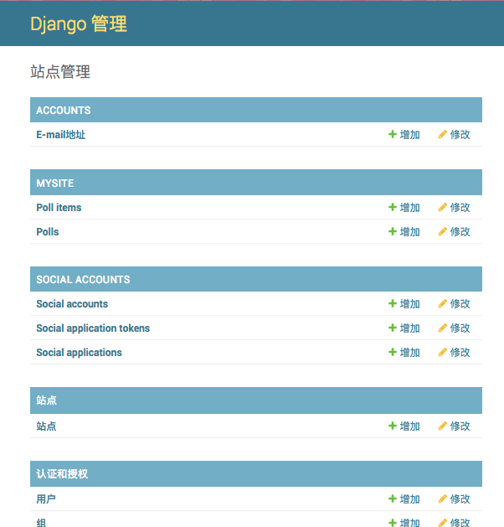Open the 用户 model list
This screenshot has height=527, width=504.
coord(46,499)
